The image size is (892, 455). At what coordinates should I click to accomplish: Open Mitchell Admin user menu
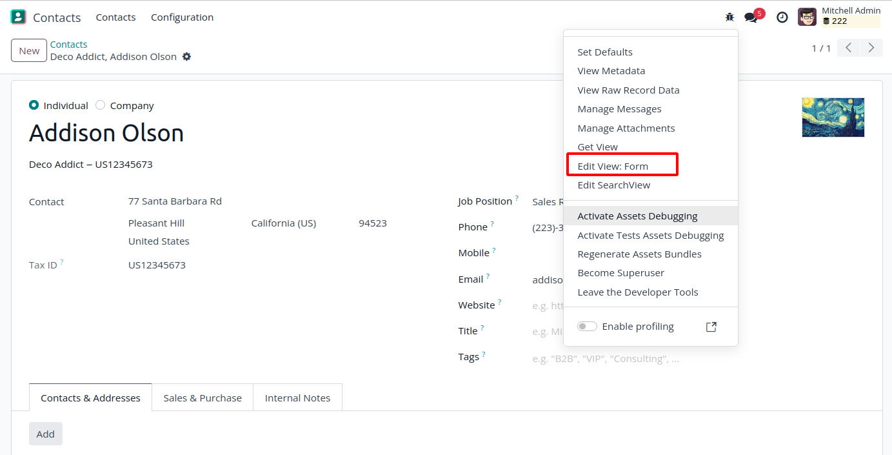point(838,17)
